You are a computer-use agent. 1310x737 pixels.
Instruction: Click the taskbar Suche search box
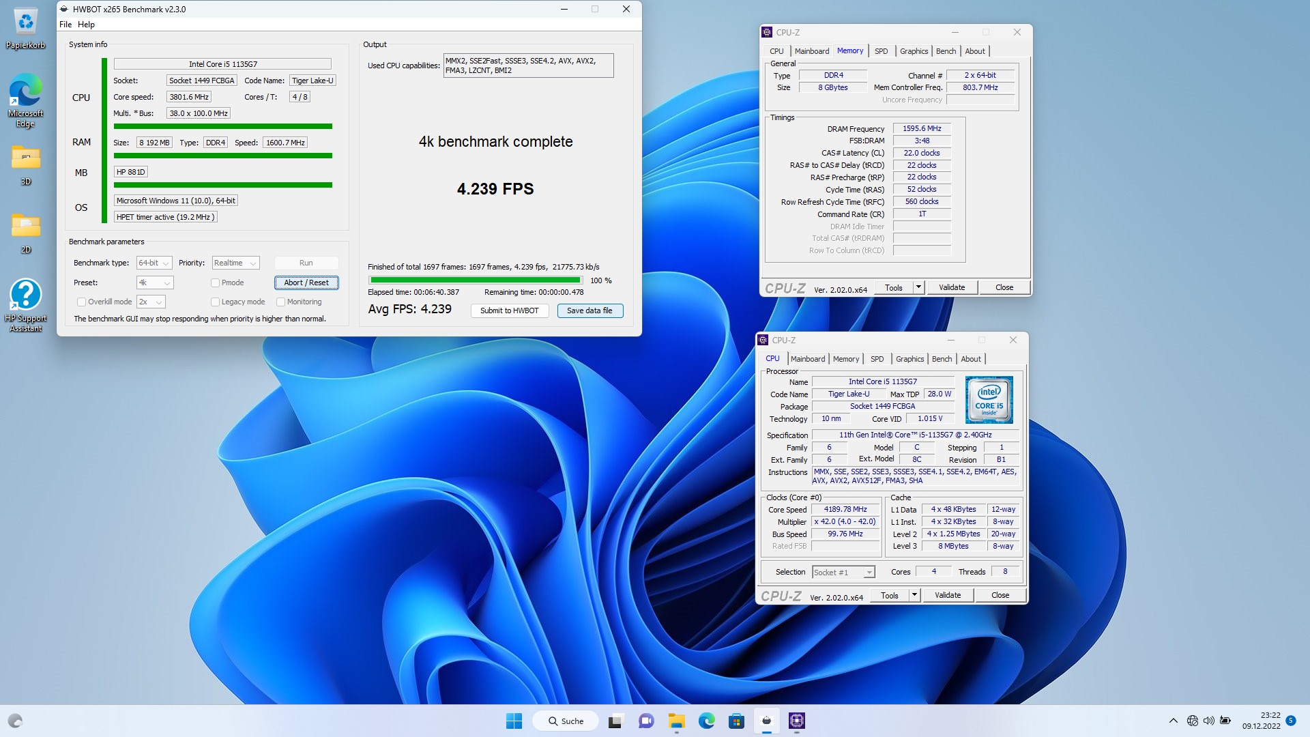(x=566, y=721)
